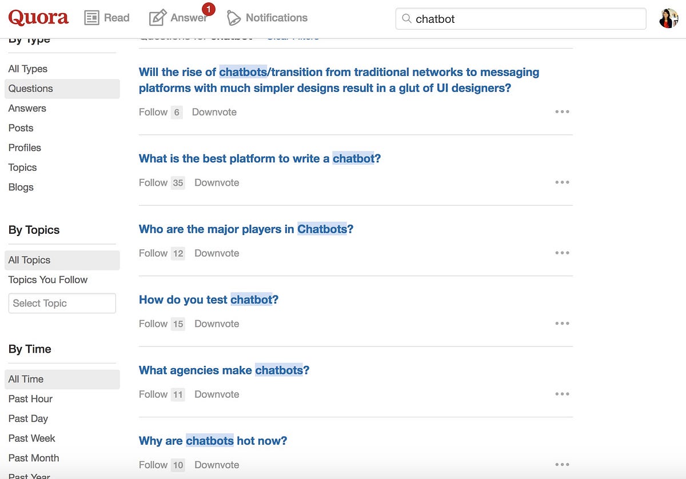Downvote the UI designers question
Viewport: 686px width, 479px height.
(214, 112)
